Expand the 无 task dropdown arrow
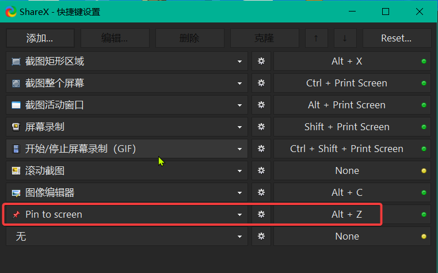The image size is (438, 273). coord(239,237)
